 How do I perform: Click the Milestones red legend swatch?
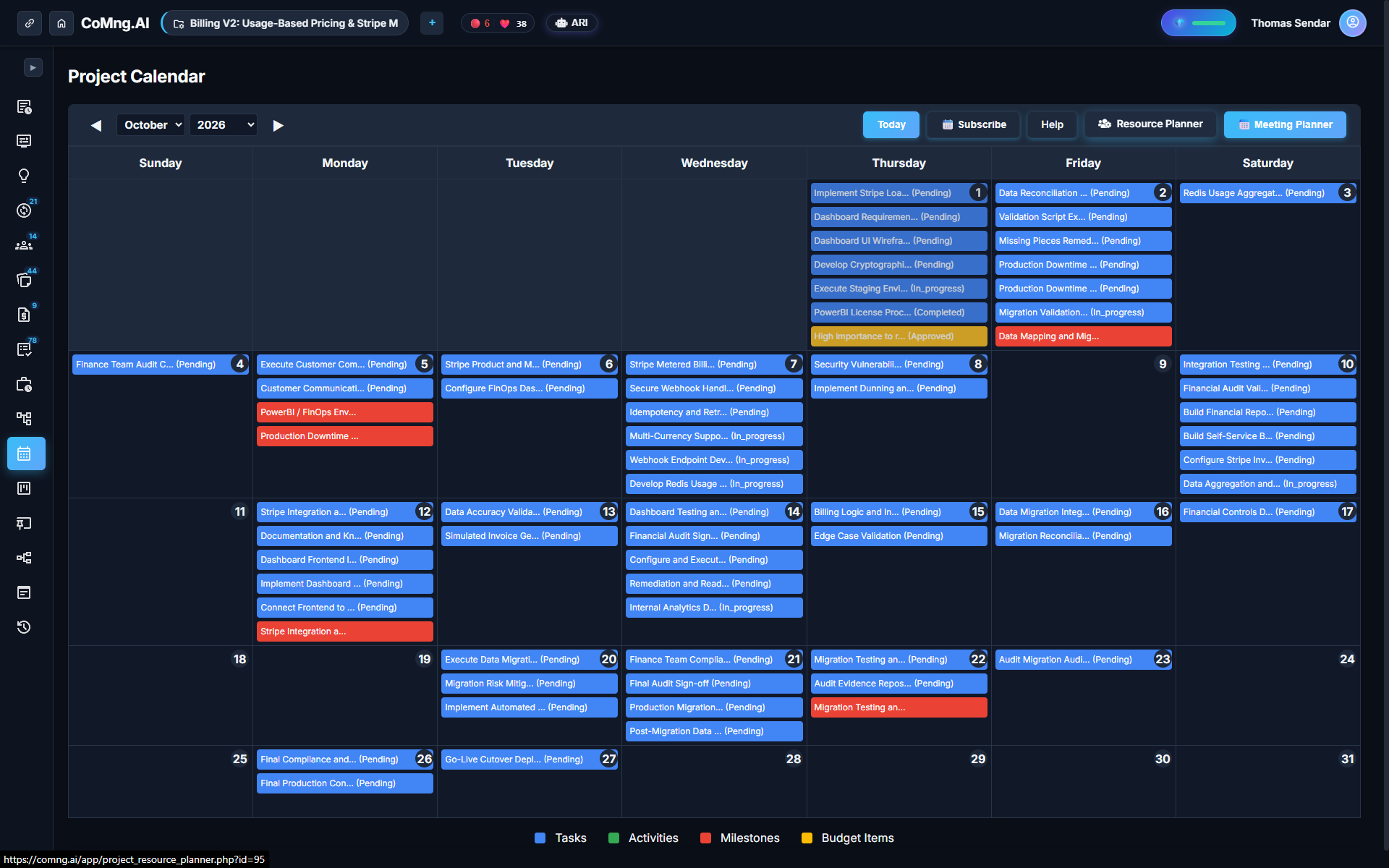(x=705, y=838)
